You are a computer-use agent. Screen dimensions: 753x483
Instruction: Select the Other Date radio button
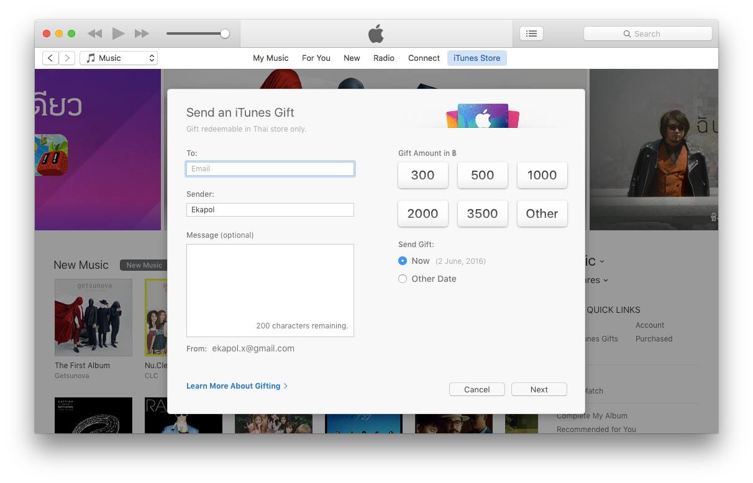pos(403,279)
